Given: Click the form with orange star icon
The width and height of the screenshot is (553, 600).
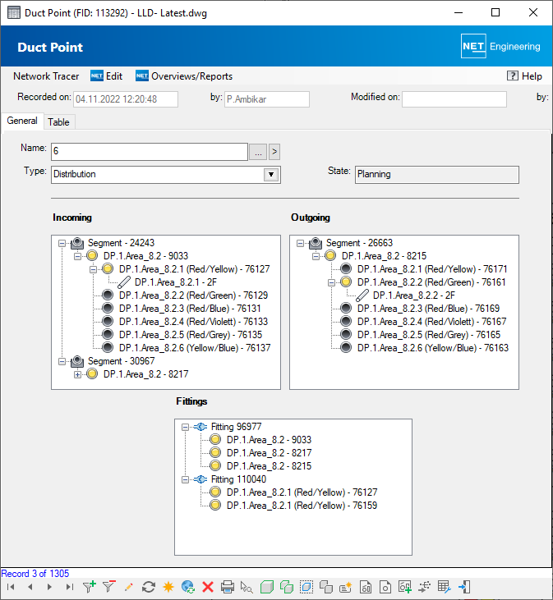Looking at the screenshot, I should 345,587.
